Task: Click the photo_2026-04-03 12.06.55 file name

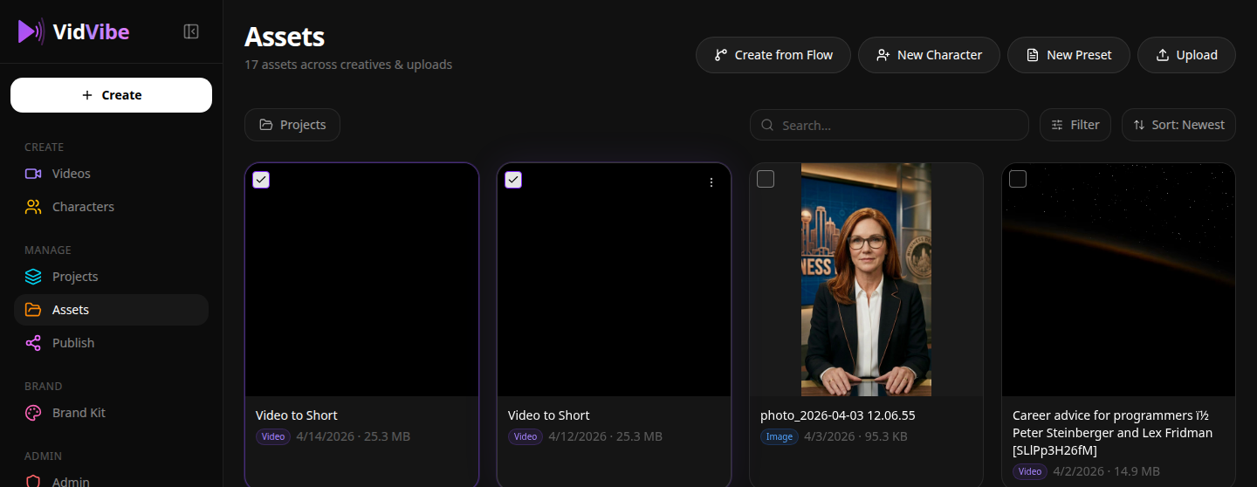Action: pos(837,415)
